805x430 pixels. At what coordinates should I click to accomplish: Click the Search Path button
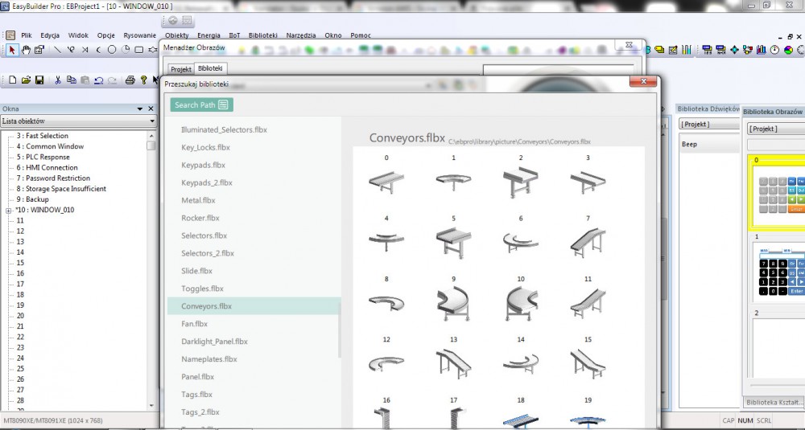(201, 104)
